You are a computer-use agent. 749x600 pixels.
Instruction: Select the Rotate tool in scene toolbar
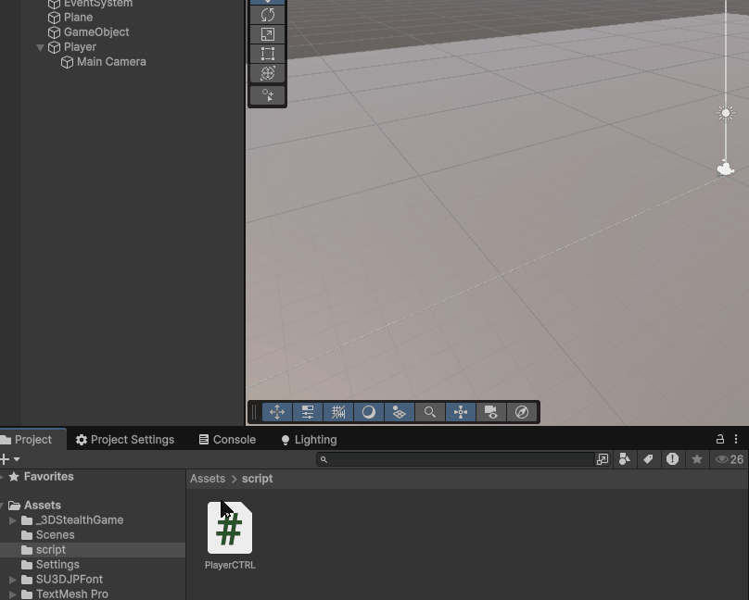click(268, 15)
